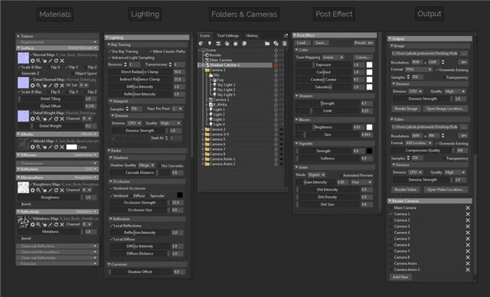Switch to the Scene tab
Viewport: 490px width, 297px height.
(x=204, y=36)
